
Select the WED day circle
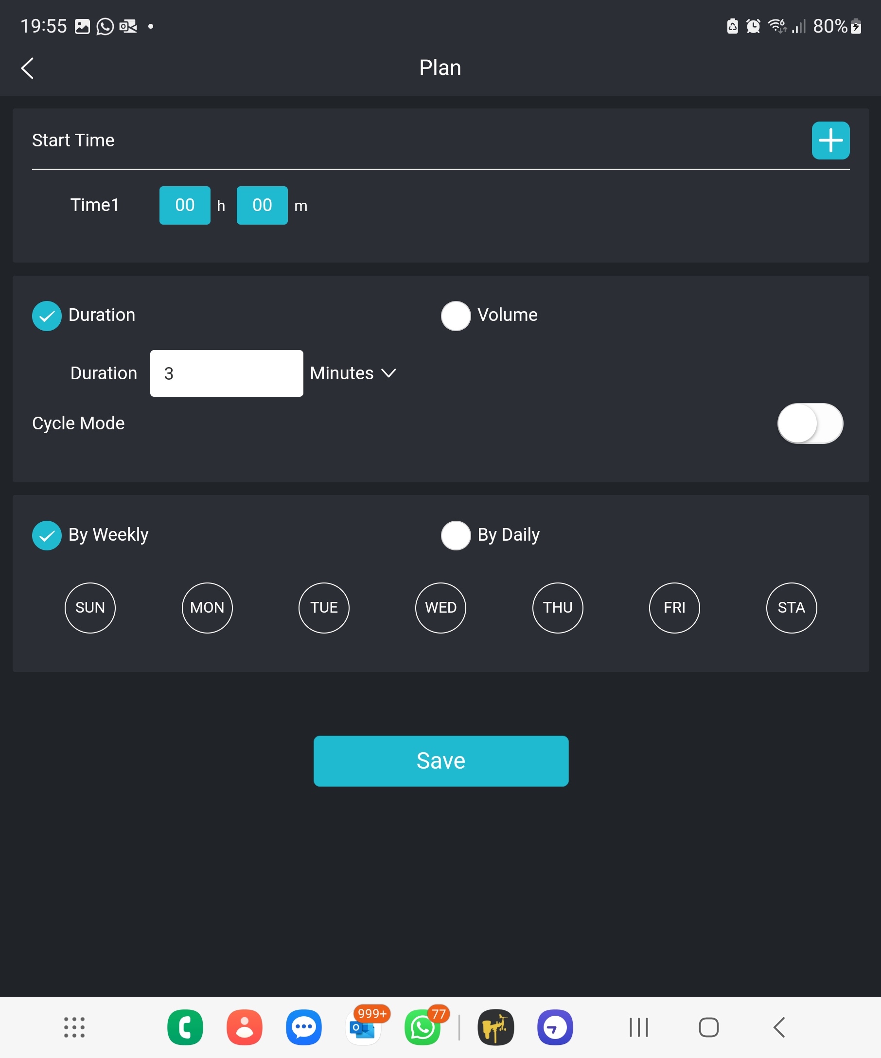[x=440, y=608]
